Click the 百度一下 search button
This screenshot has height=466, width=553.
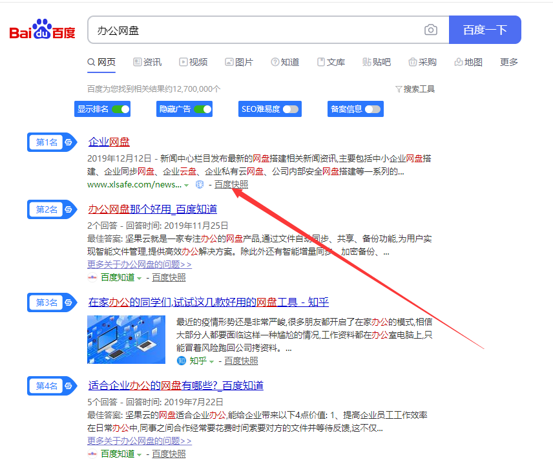tap(485, 30)
